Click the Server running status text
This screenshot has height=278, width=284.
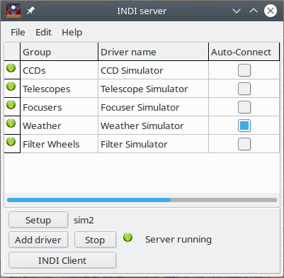point(178,240)
